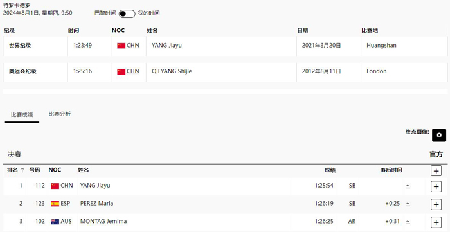Click the Australia flag next to AUS

[x=55, y=221]
